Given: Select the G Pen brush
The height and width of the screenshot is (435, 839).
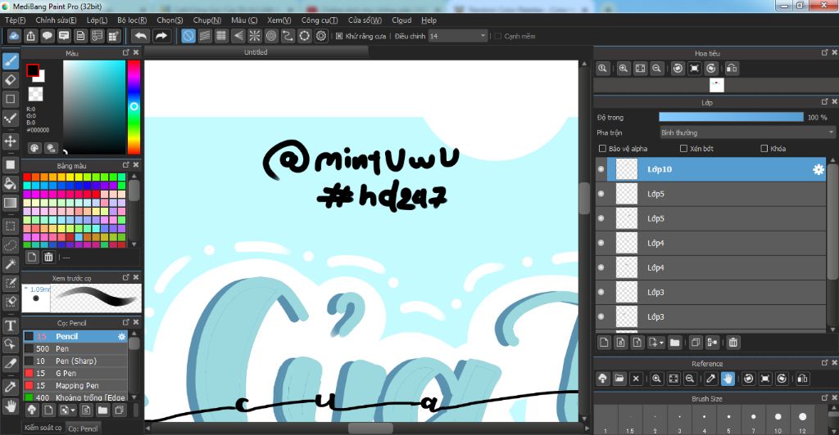Looking at the screenshot, I should (x=75, y=373).
